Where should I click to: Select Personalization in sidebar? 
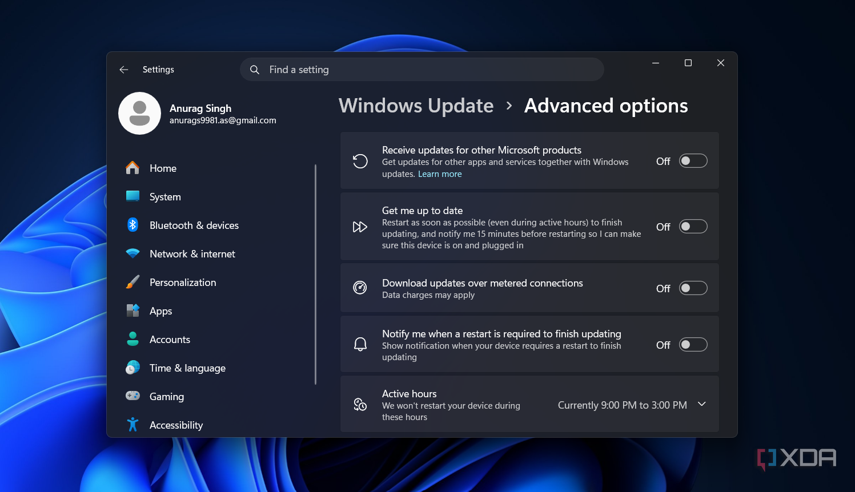click(183, 283)
